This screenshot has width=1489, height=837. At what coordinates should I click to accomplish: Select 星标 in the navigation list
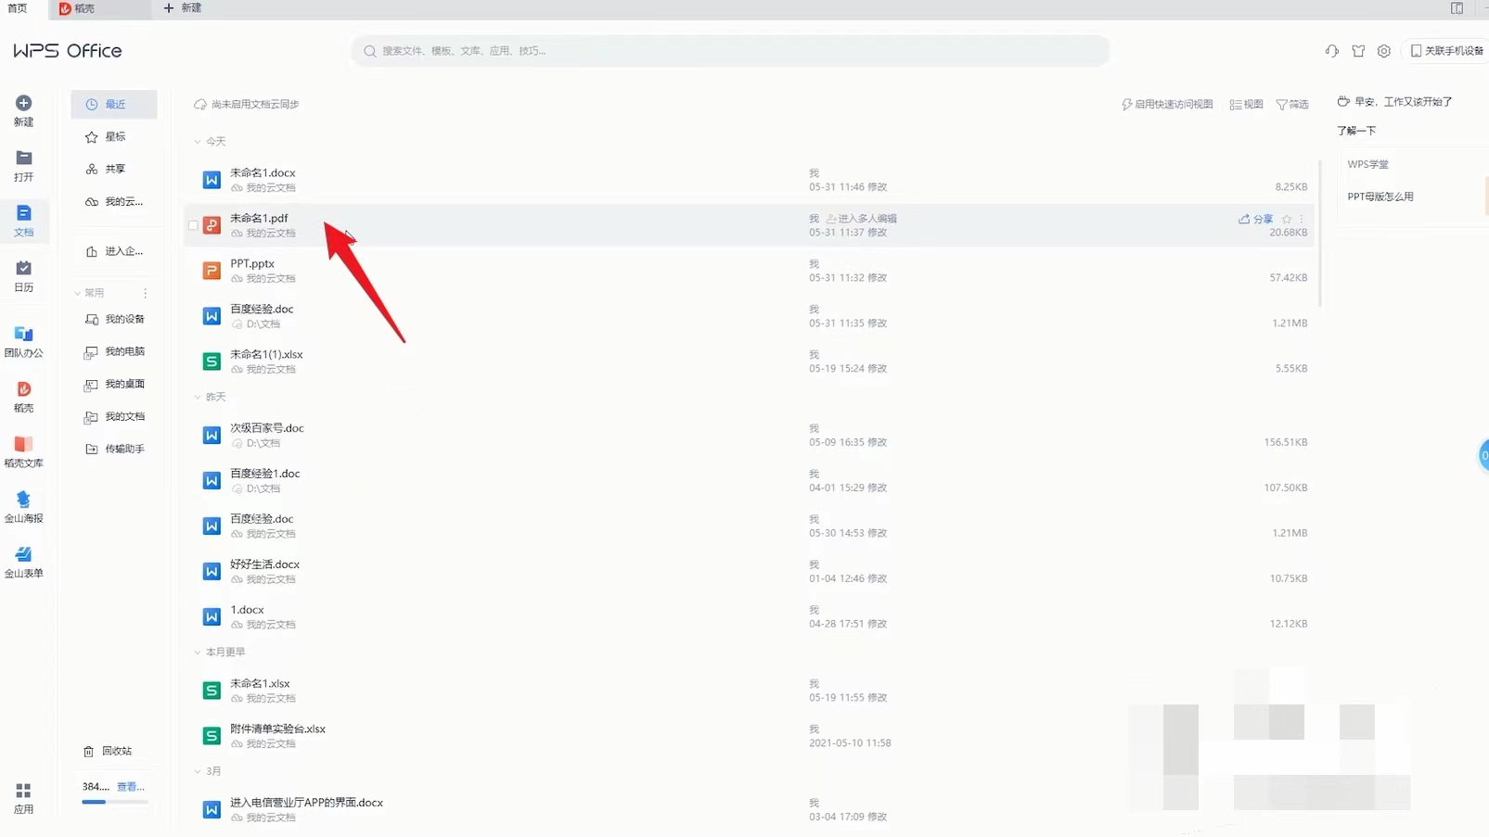[x=113, y=137]
